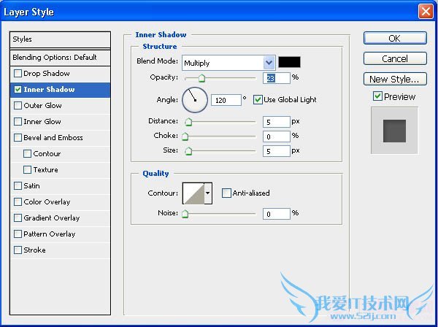Enable the Stroke checkbox

click(x=18, y=250)
